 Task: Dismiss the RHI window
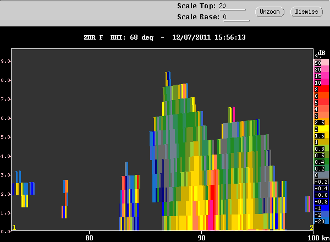pyautogui.click(x=306, y=12)
